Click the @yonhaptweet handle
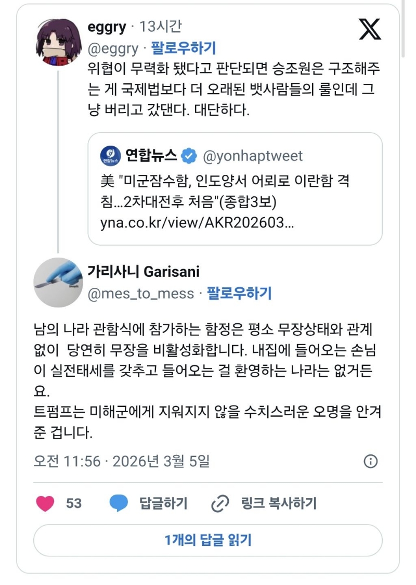The image size is (416, 585). [252, 156]
